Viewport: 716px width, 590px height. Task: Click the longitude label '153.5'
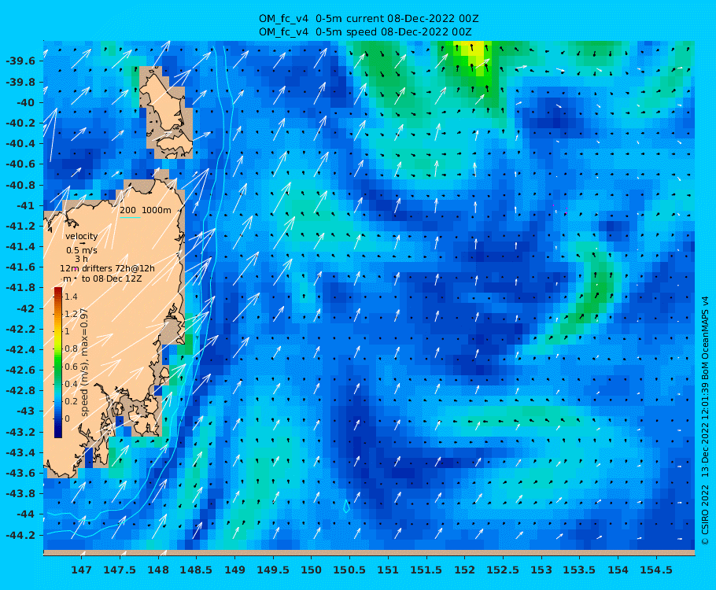point(579,570)
